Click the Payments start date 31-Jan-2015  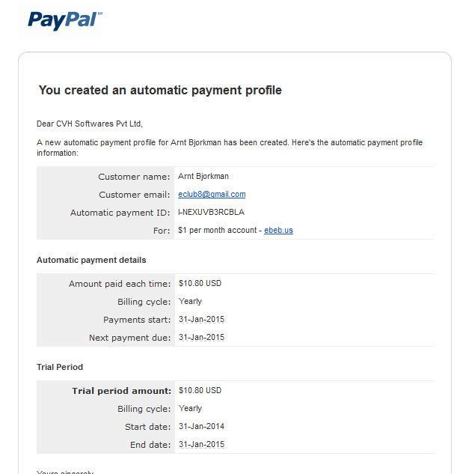tap(201, 319)
